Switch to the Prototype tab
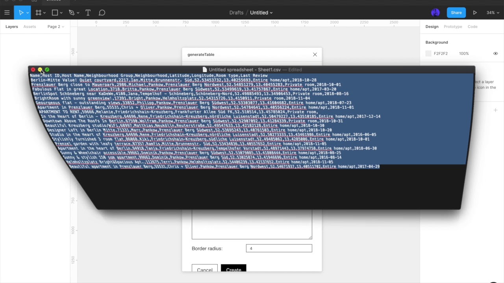Image resolution: width=504 pixels, height=283 pixels. pyautogui.click(x=453, y=27)
